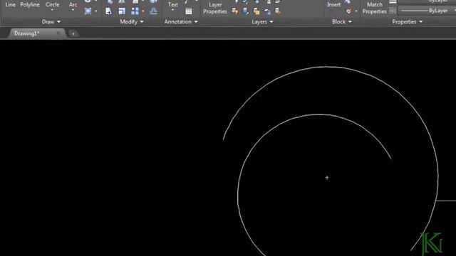
Task: Select the Circle draw tool
Action: click(x=52, y=5)
